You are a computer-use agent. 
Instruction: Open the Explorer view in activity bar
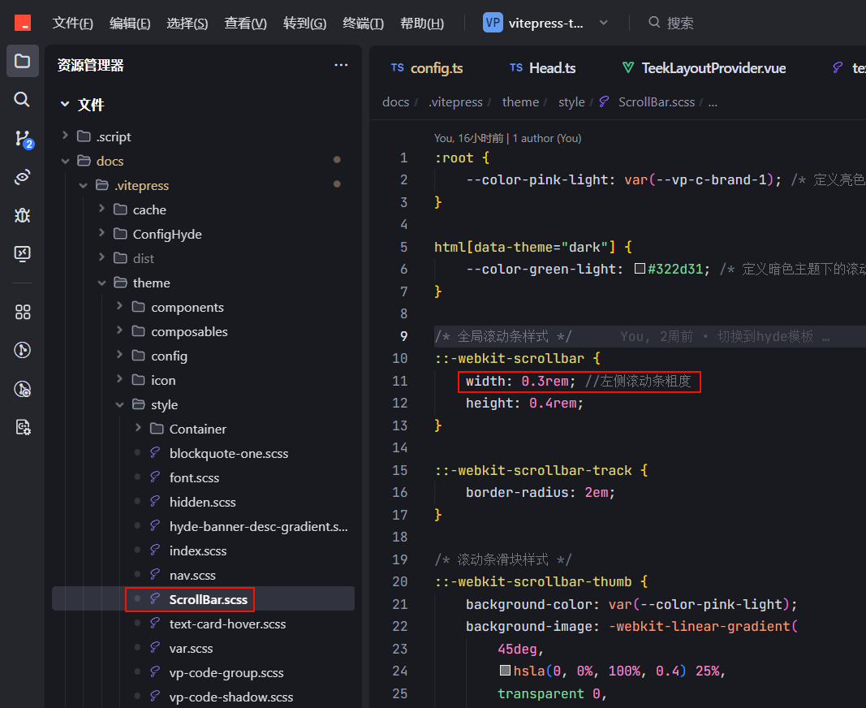click(x=22, y=61)
